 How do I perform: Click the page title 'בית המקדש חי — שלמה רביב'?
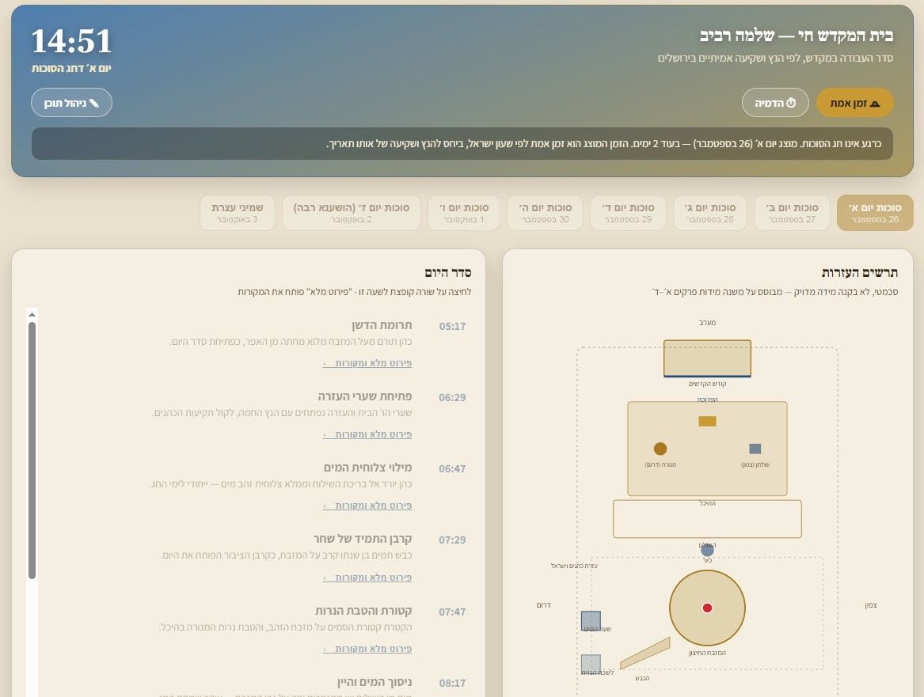796,36
